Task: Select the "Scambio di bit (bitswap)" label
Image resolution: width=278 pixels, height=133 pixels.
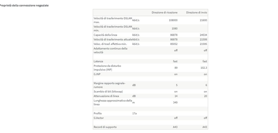Action: [108, 91]
